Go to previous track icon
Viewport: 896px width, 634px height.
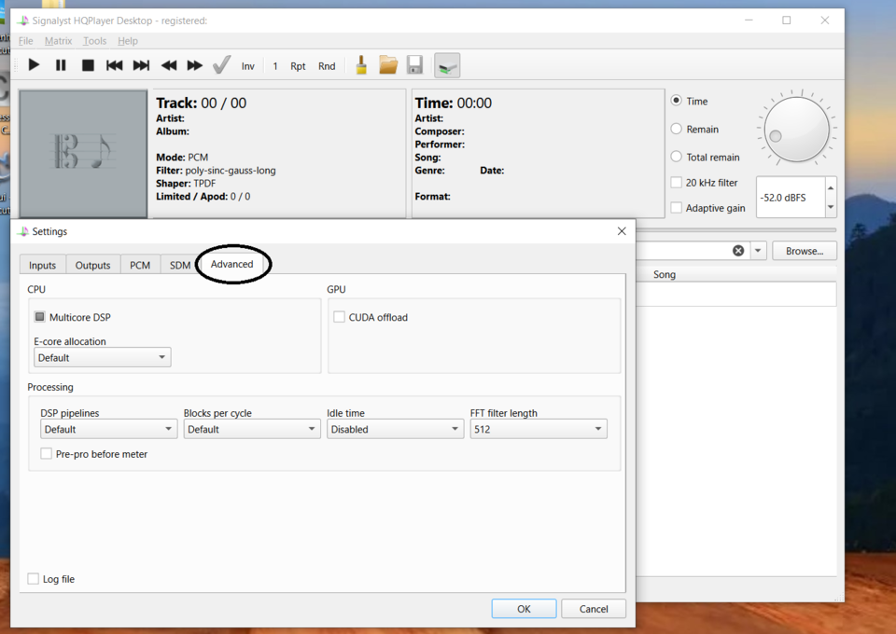(114, 65)
